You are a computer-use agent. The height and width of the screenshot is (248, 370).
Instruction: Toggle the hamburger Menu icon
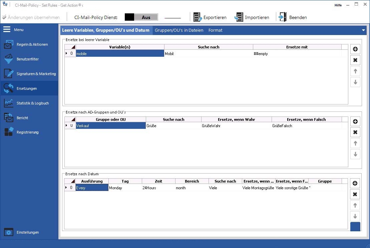tap(7, 29)
